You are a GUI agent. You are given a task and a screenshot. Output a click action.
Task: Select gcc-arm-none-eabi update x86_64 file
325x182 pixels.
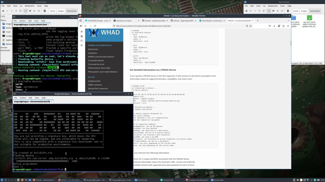[309, 21]
